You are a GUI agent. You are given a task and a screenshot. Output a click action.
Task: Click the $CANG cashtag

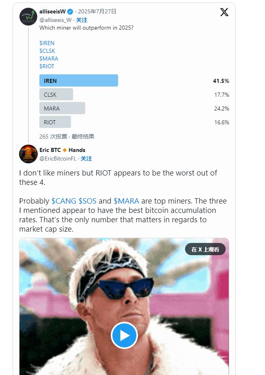(x=64, y=201)
